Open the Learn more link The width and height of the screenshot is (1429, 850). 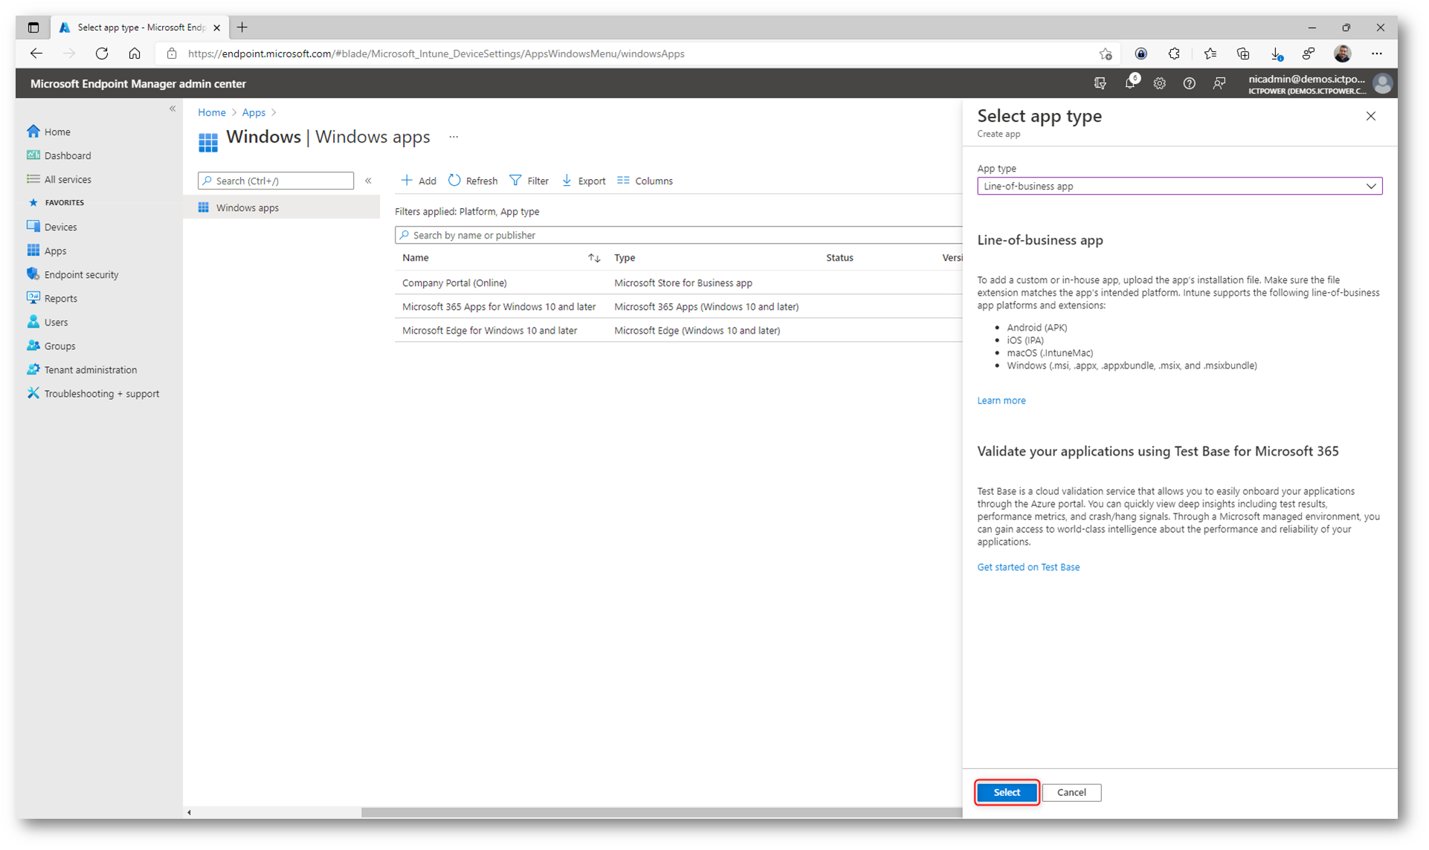pos(1001,400)
